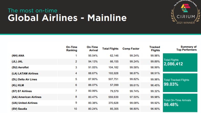Click the (DL) Delta Air Lines entry
Viewport: 201px width, 113px height.
coord(24,79)
